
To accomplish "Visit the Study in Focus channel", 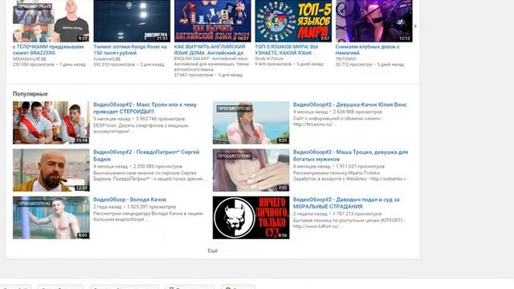I will tap(269, 59).
